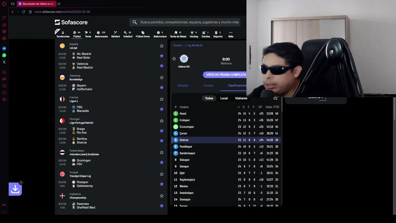This screenshot has width=396, height=223.
Task: Select the Balonmano sport icon
Action: 160,34
